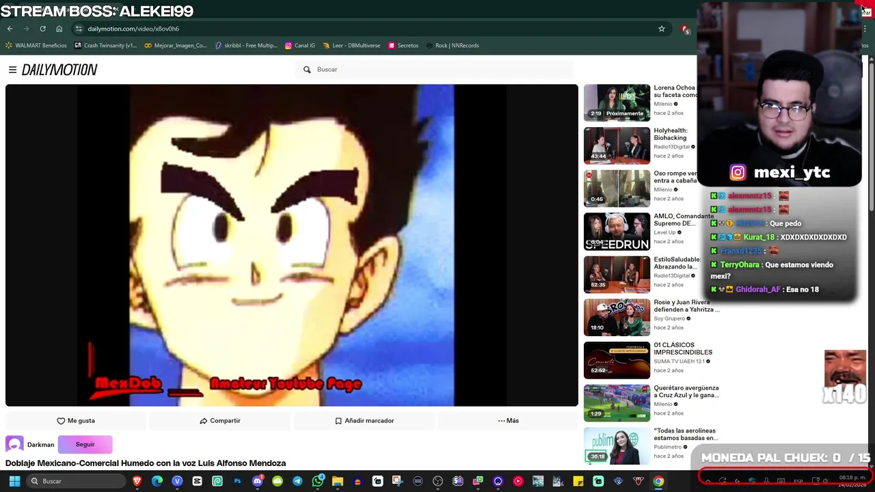
Task: Open the Rosie y Juan Rivera video thumbnail
Action: [617, 317]
